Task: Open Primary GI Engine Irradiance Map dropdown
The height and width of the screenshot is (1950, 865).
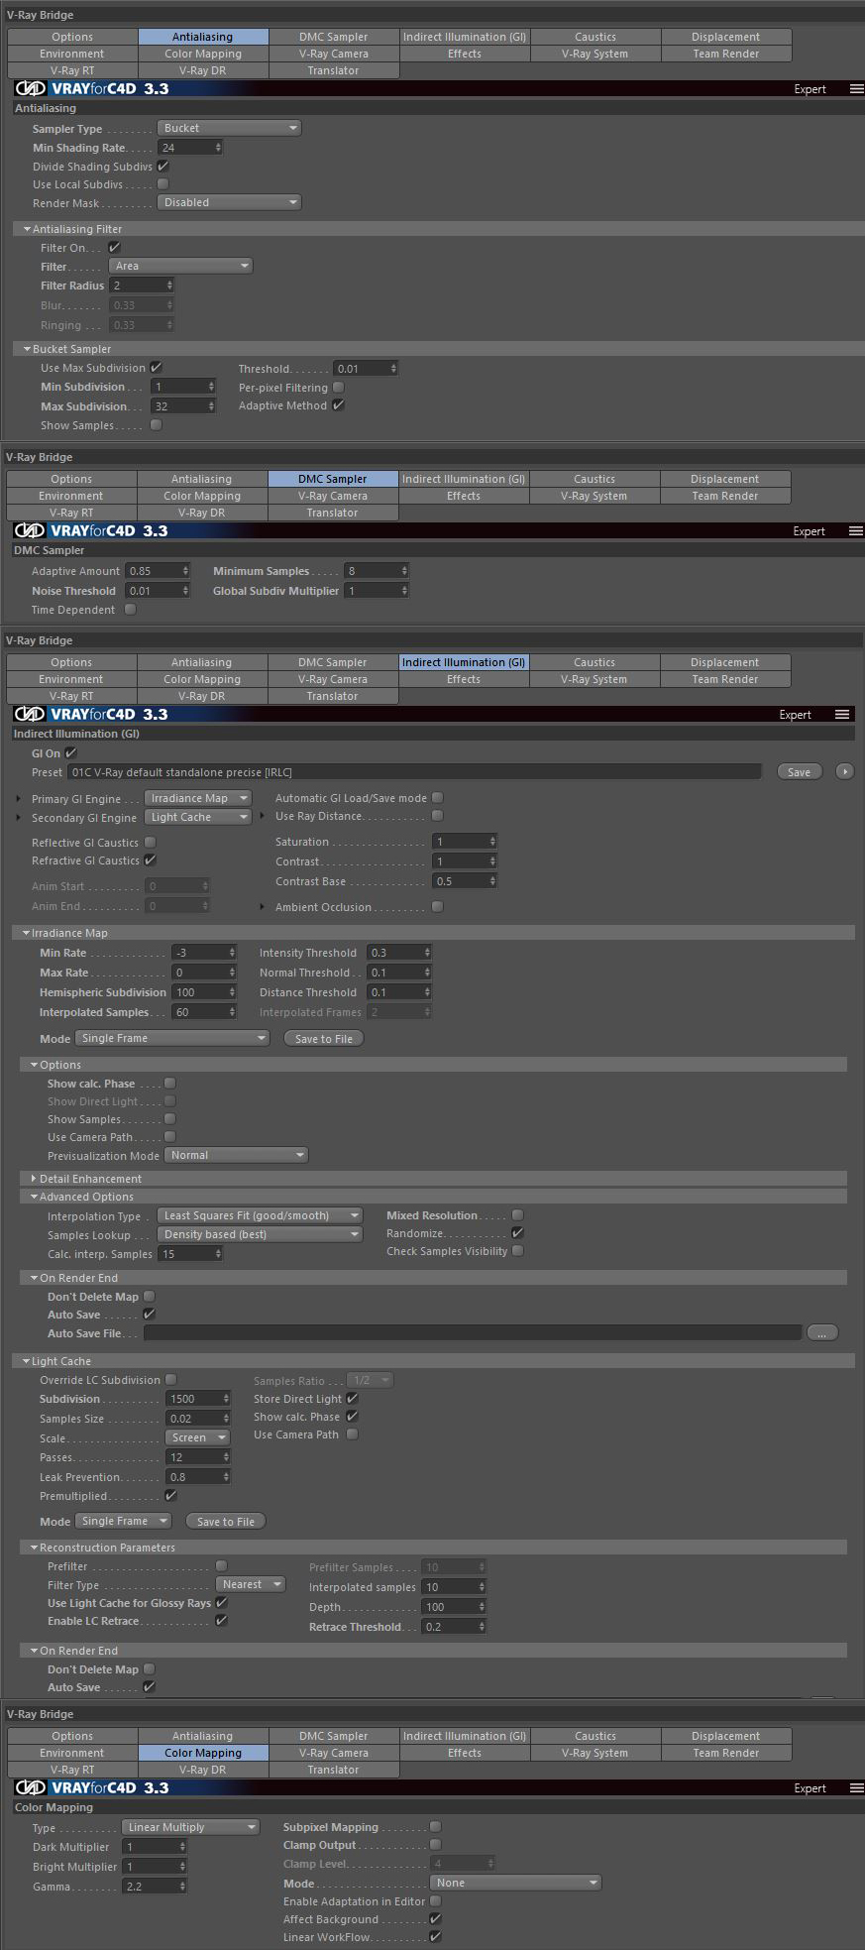Action: 197,798
